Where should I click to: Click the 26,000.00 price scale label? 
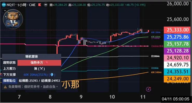(178, 4)
